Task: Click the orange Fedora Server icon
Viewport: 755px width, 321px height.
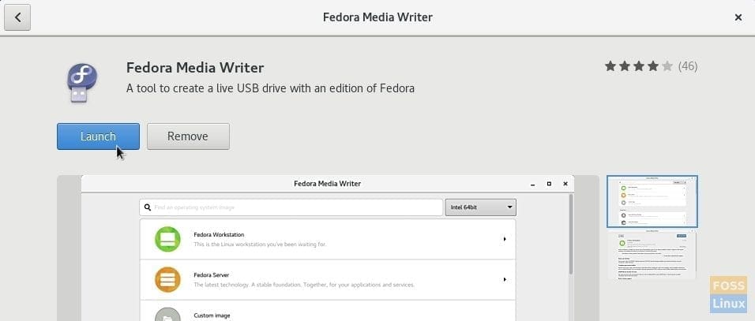Action: tap(167, 280)
